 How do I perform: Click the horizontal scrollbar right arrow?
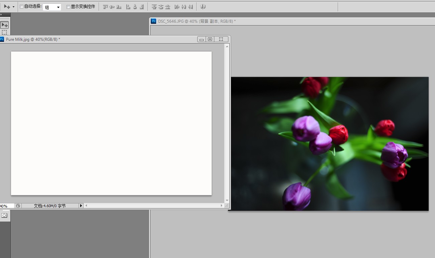click(221, 206)
